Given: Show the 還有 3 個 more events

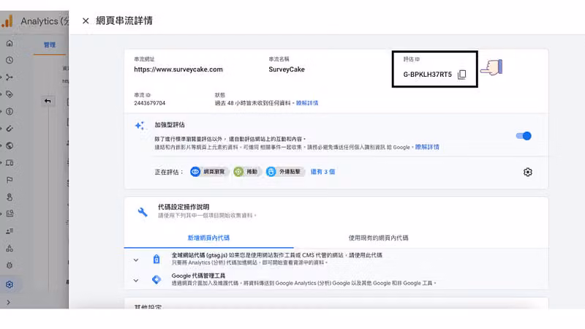Looking at the screenshot, I should 322,172.
